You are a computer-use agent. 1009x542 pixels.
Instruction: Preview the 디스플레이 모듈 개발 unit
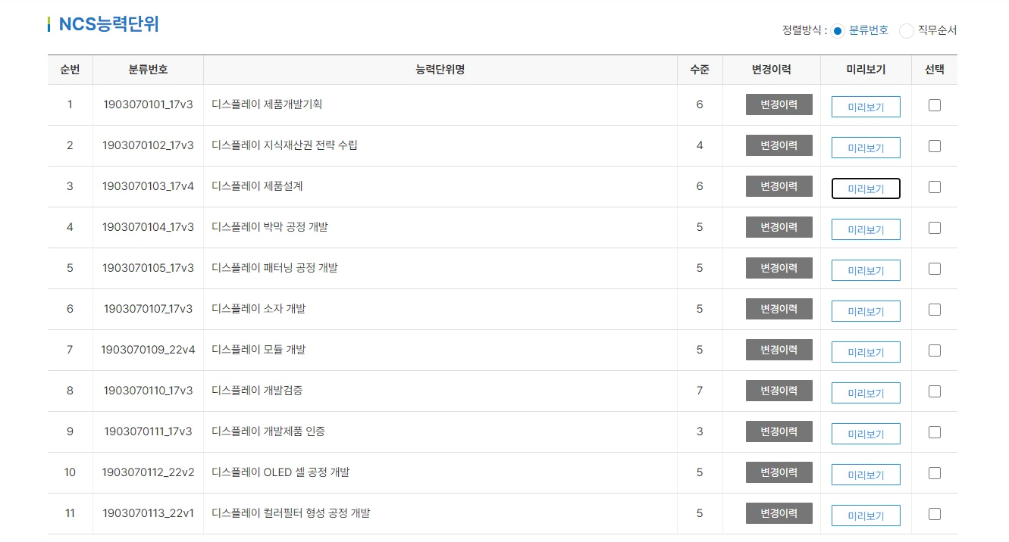[x=866, y=351]
